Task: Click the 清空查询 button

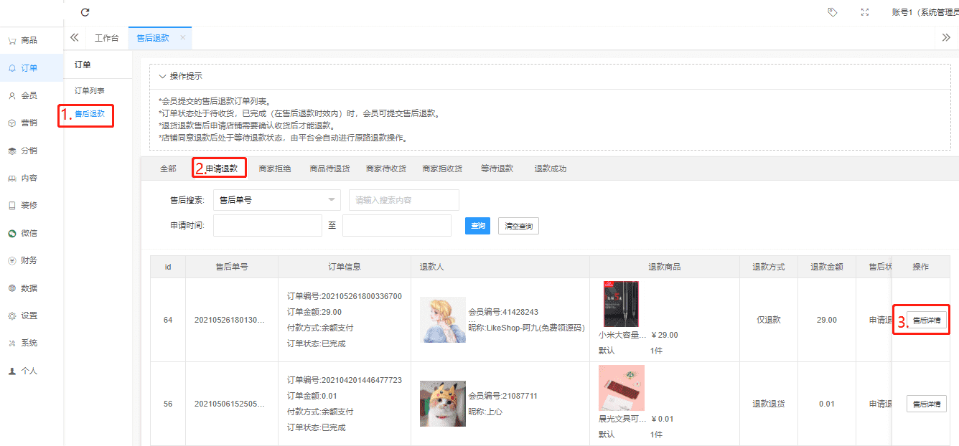Action: click(518, 226)
